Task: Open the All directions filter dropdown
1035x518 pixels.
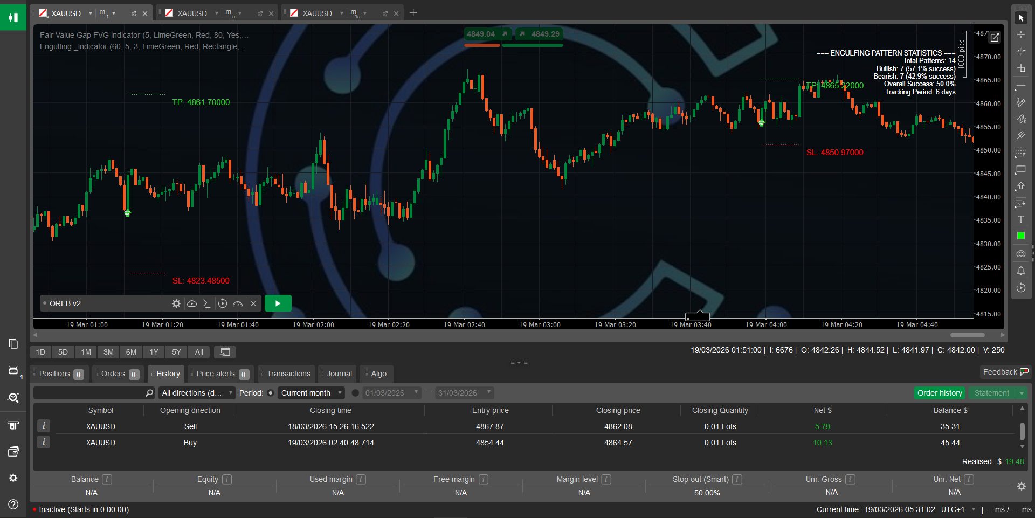Action: pos(196,393)
